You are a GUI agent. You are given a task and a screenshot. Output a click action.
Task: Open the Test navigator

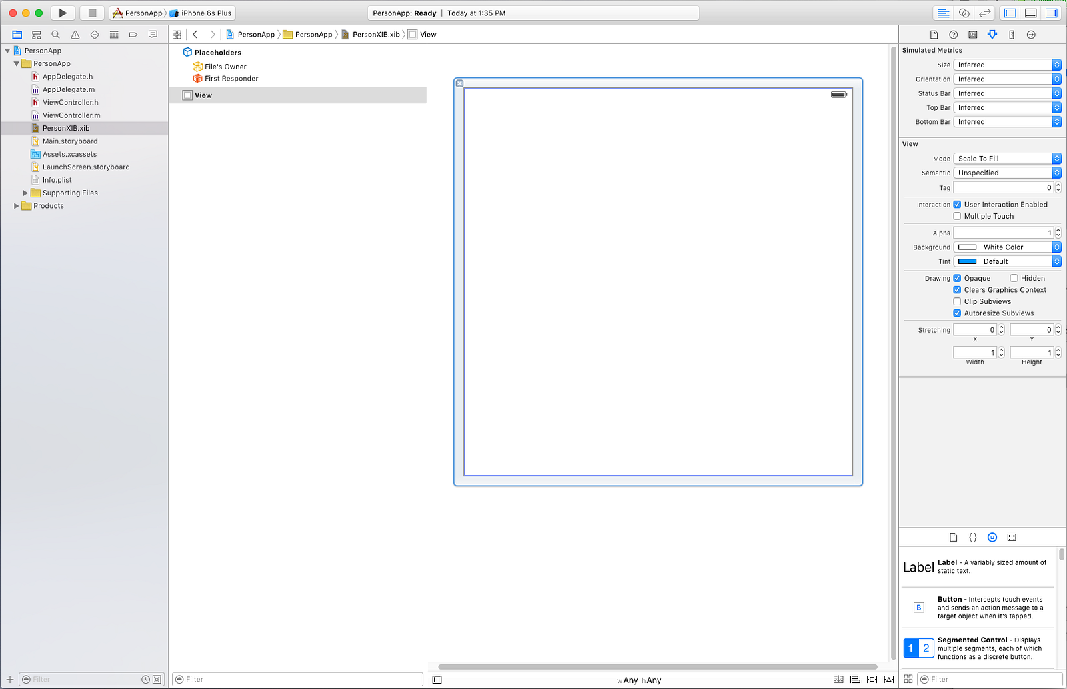[95, 35]
